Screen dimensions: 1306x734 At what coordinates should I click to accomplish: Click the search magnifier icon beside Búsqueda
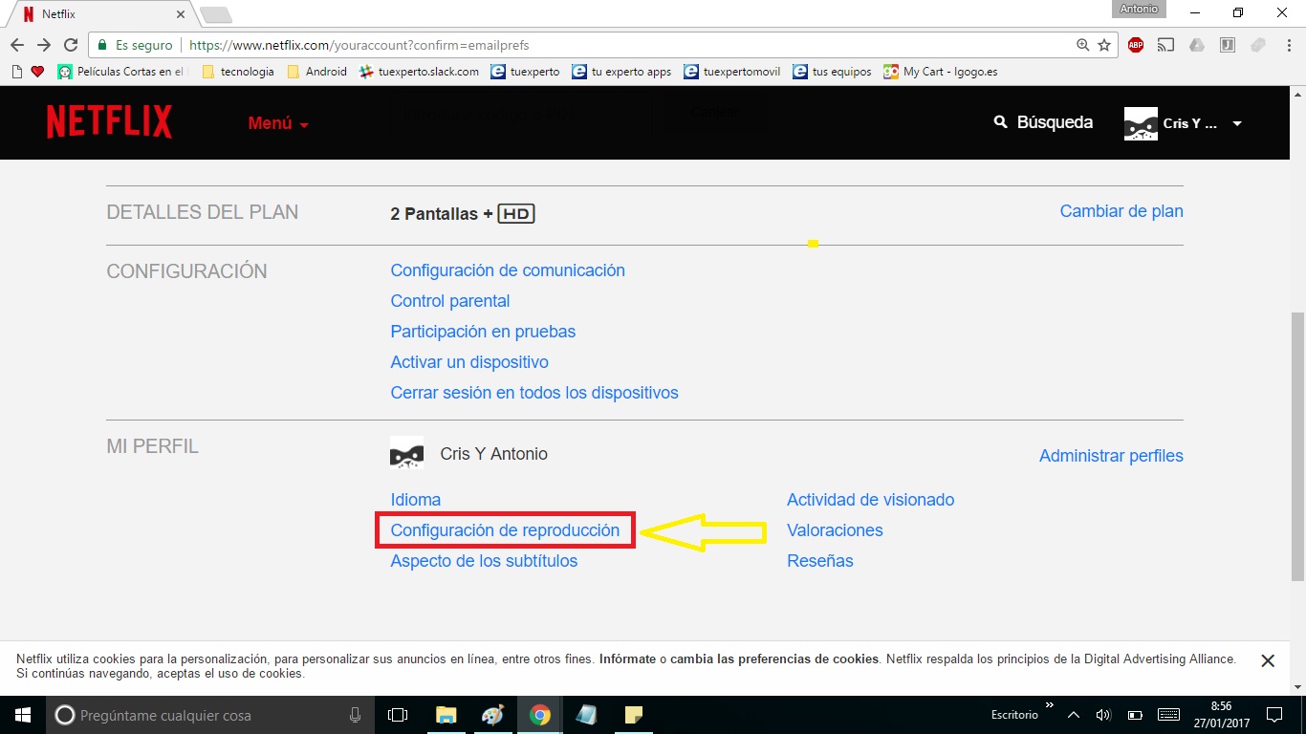click(x=1001, y=122)
